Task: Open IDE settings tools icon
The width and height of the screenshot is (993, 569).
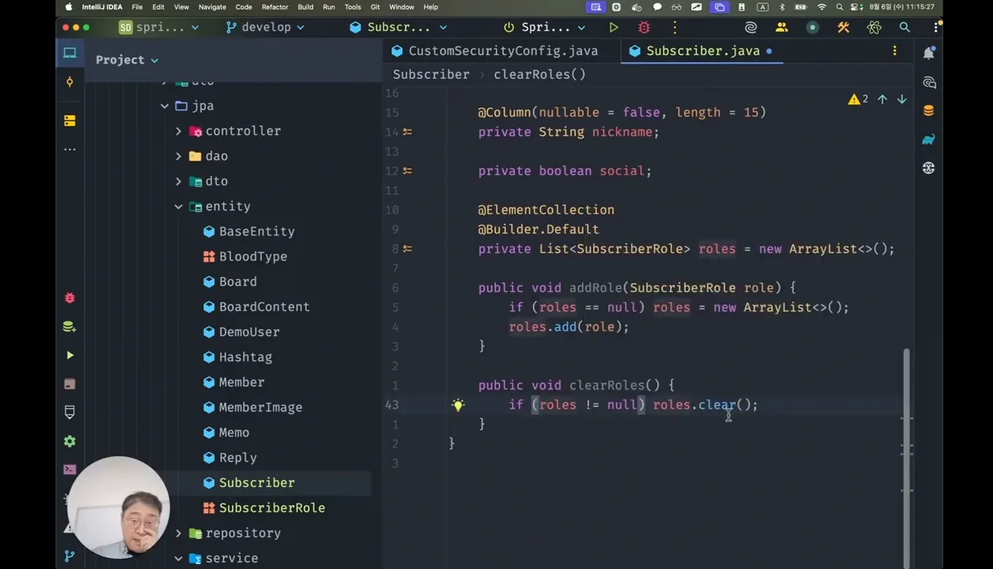Action: [843, 27]
